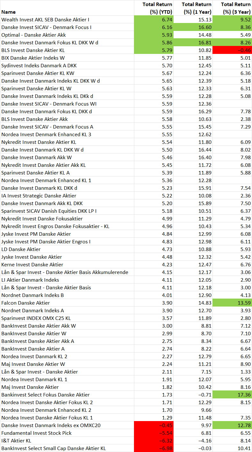Select the green 16.60 one-year cell

(x=193, y=27)
